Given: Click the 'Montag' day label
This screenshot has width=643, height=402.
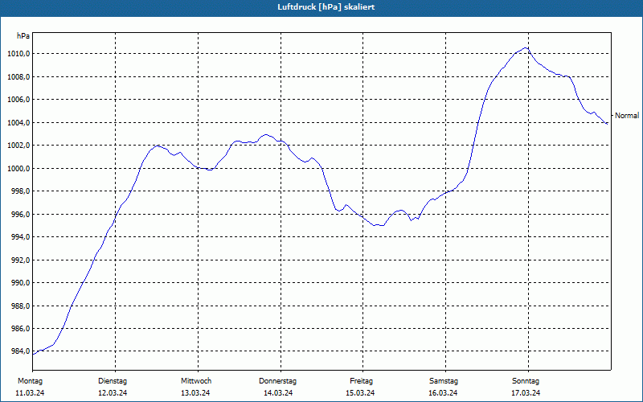Looking at the screenshot, I should [x=30, y=381].
